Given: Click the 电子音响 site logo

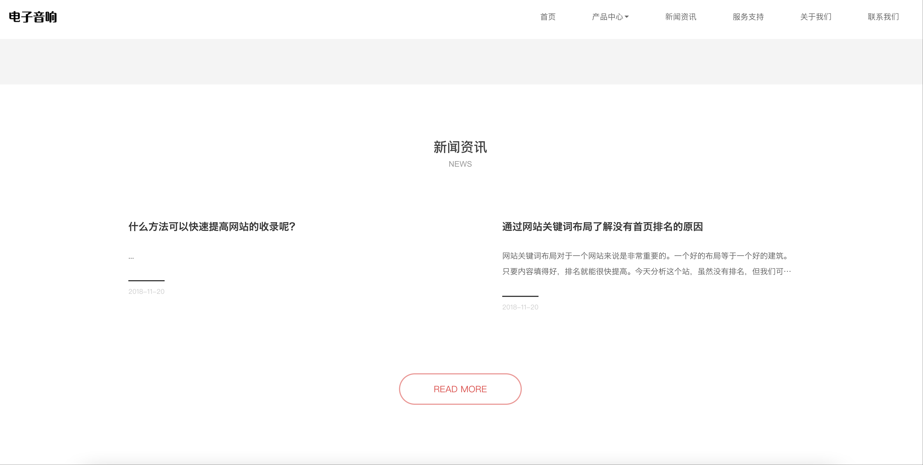Looking at the screenshot, I should [33, 17].
